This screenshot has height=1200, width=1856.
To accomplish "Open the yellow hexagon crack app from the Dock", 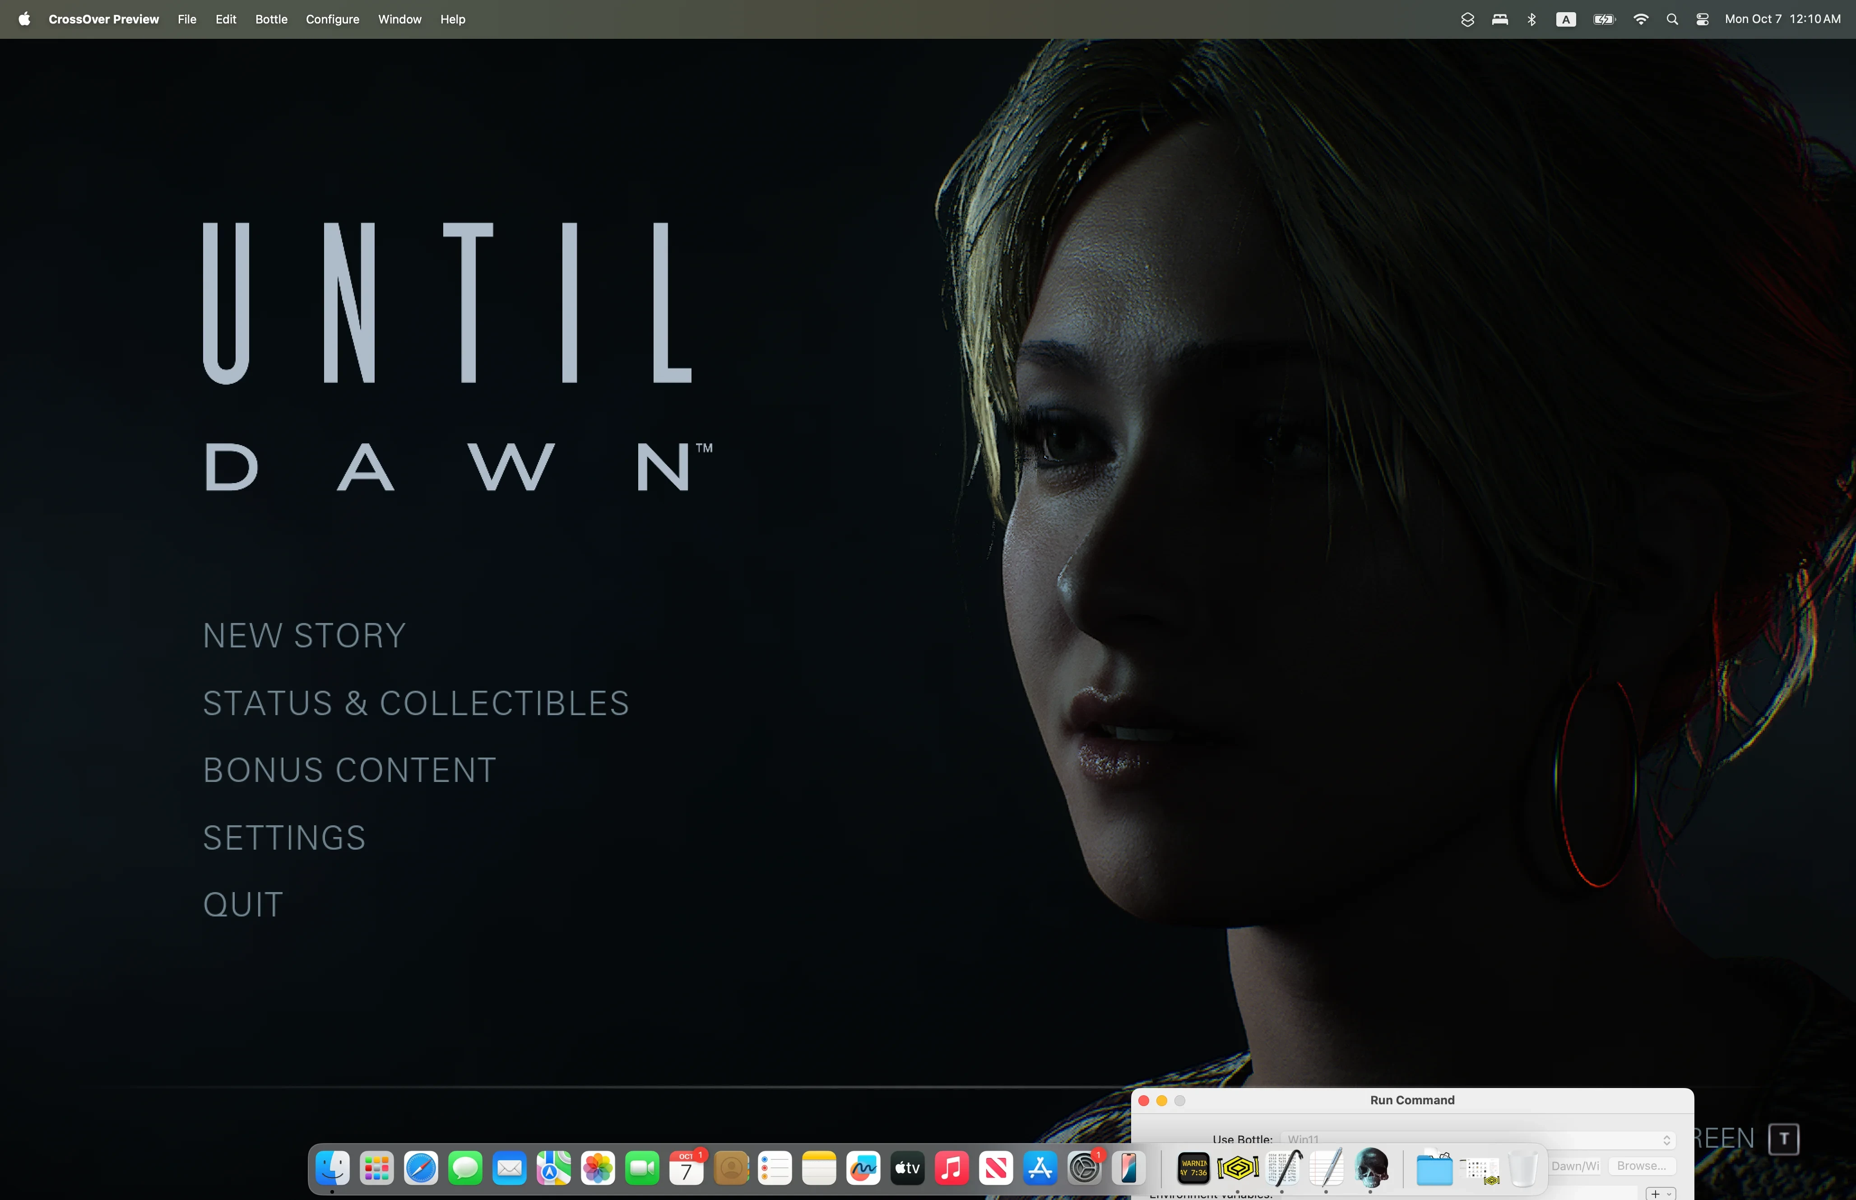I will [x=1238, y=1169].
